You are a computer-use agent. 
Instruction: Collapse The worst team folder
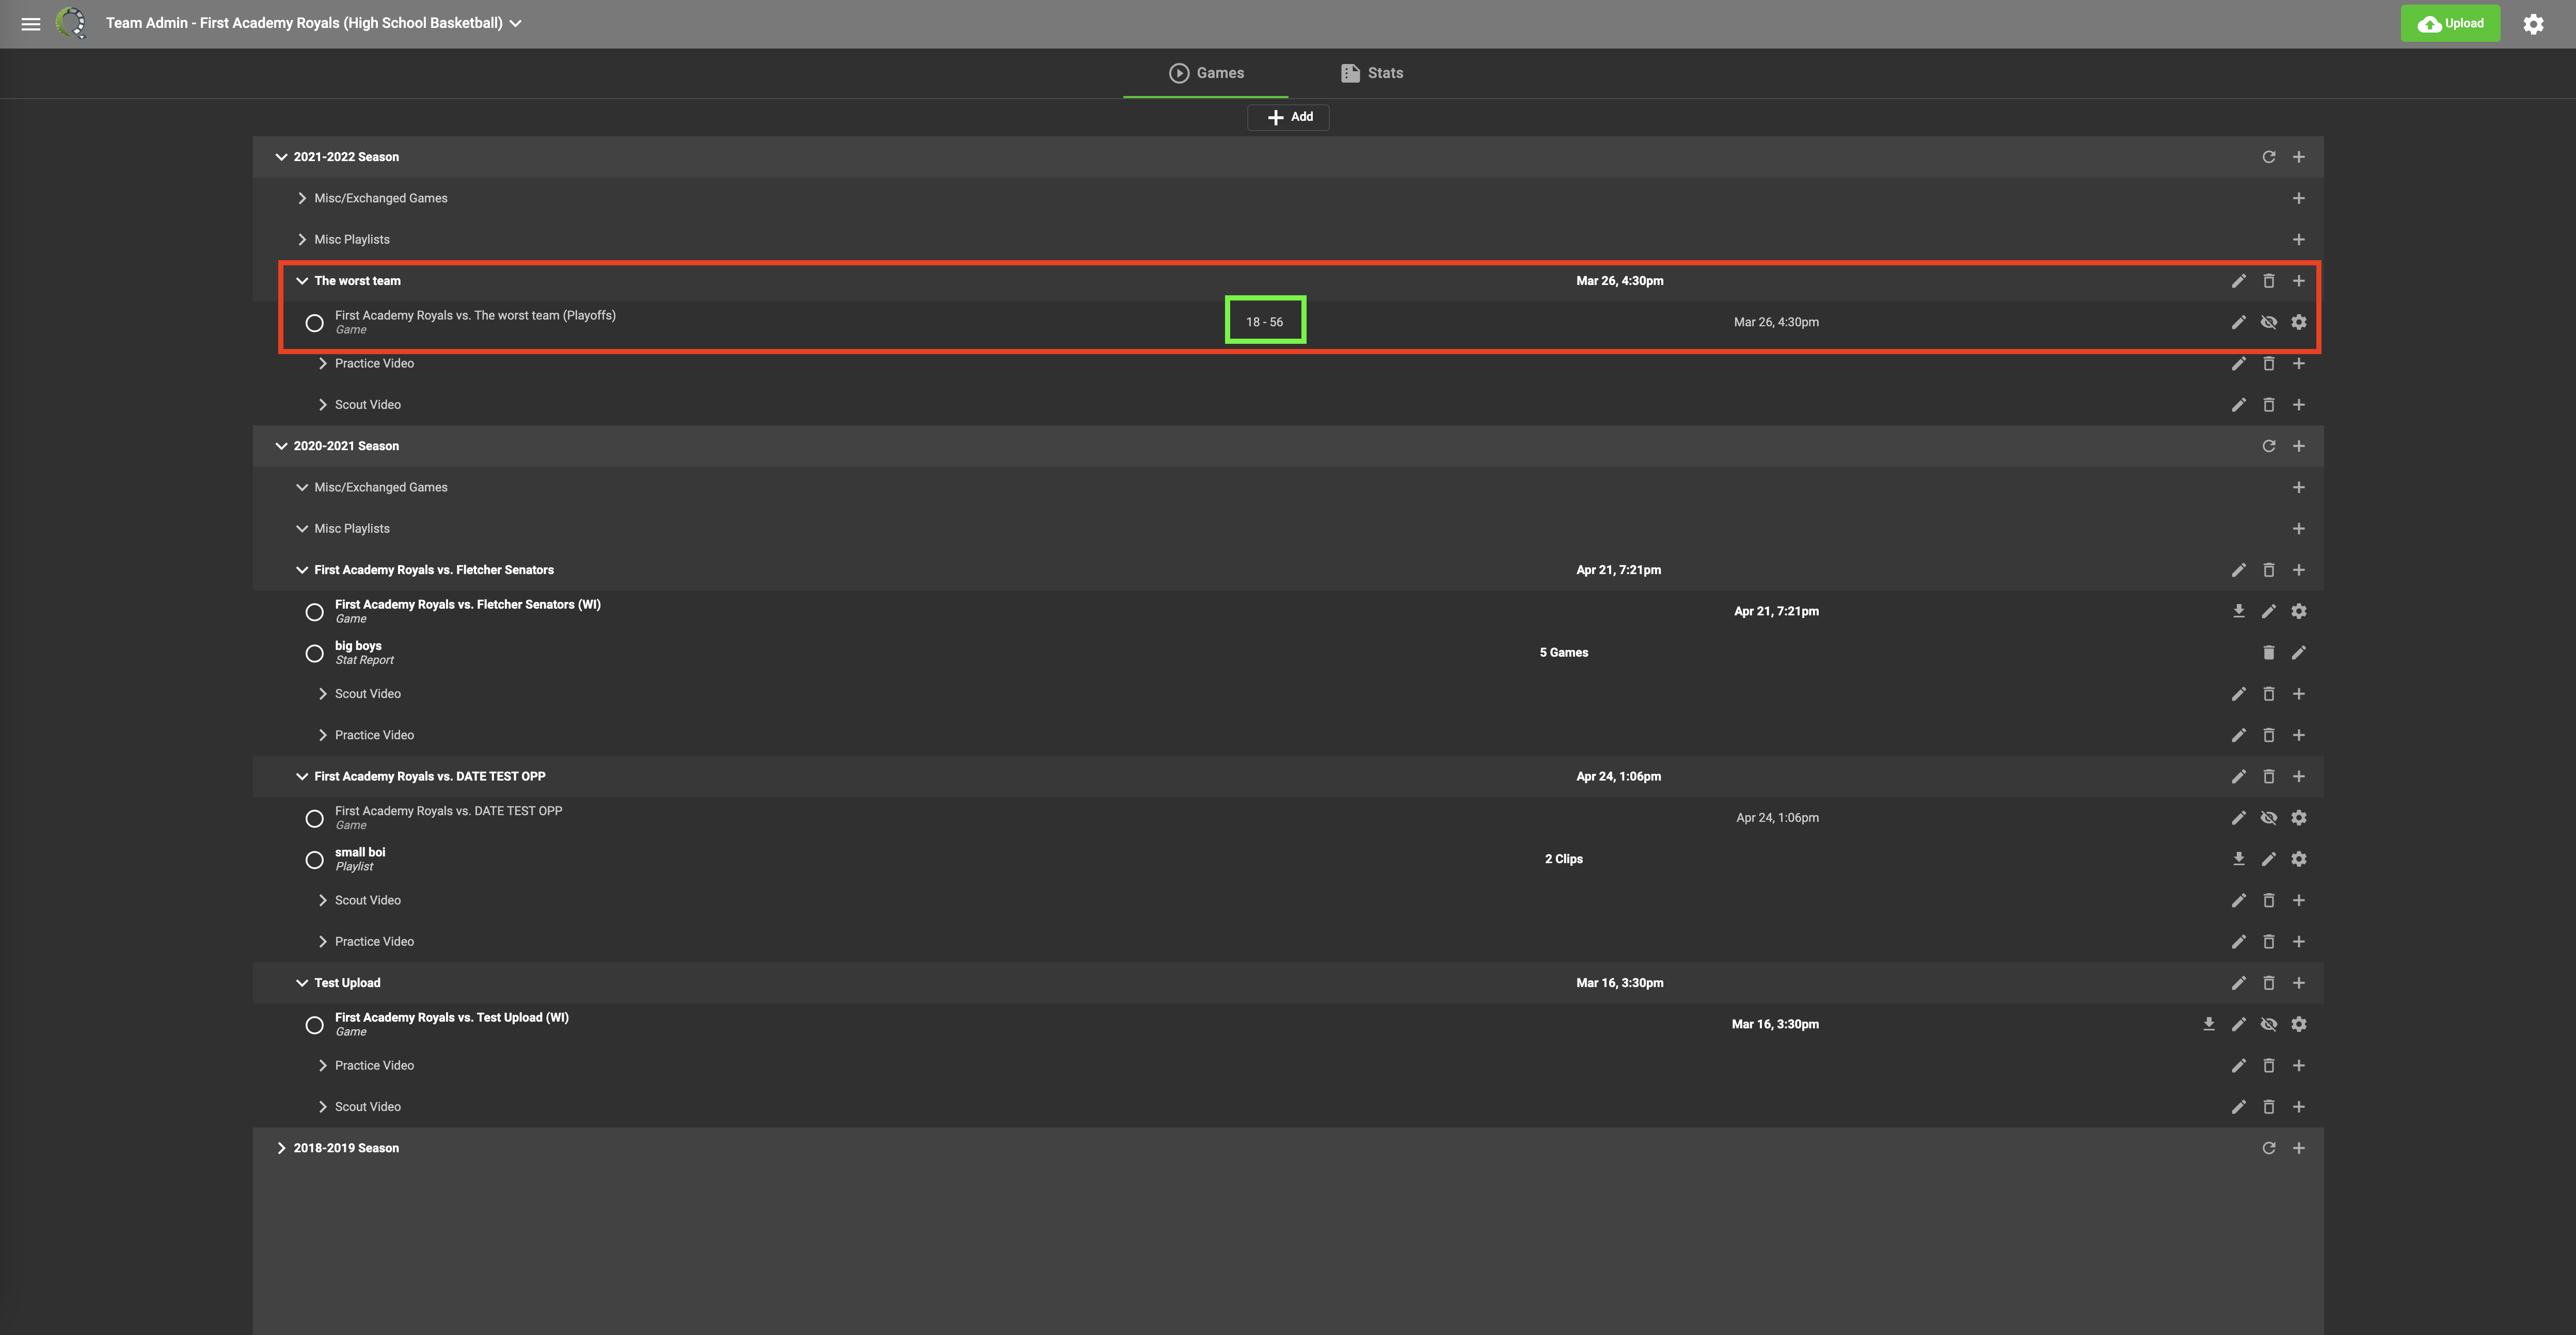click(302, 281)
